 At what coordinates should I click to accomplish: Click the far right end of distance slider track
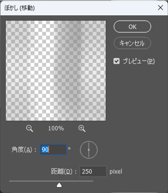(x=93, y=181)
